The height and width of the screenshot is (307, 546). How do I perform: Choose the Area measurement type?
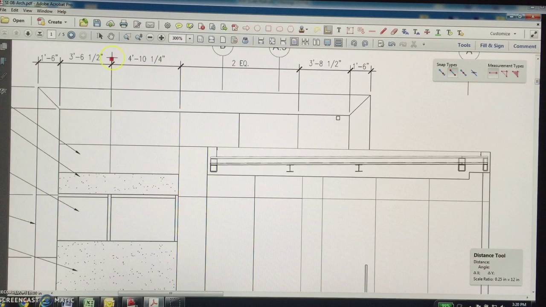click(515, 74)
